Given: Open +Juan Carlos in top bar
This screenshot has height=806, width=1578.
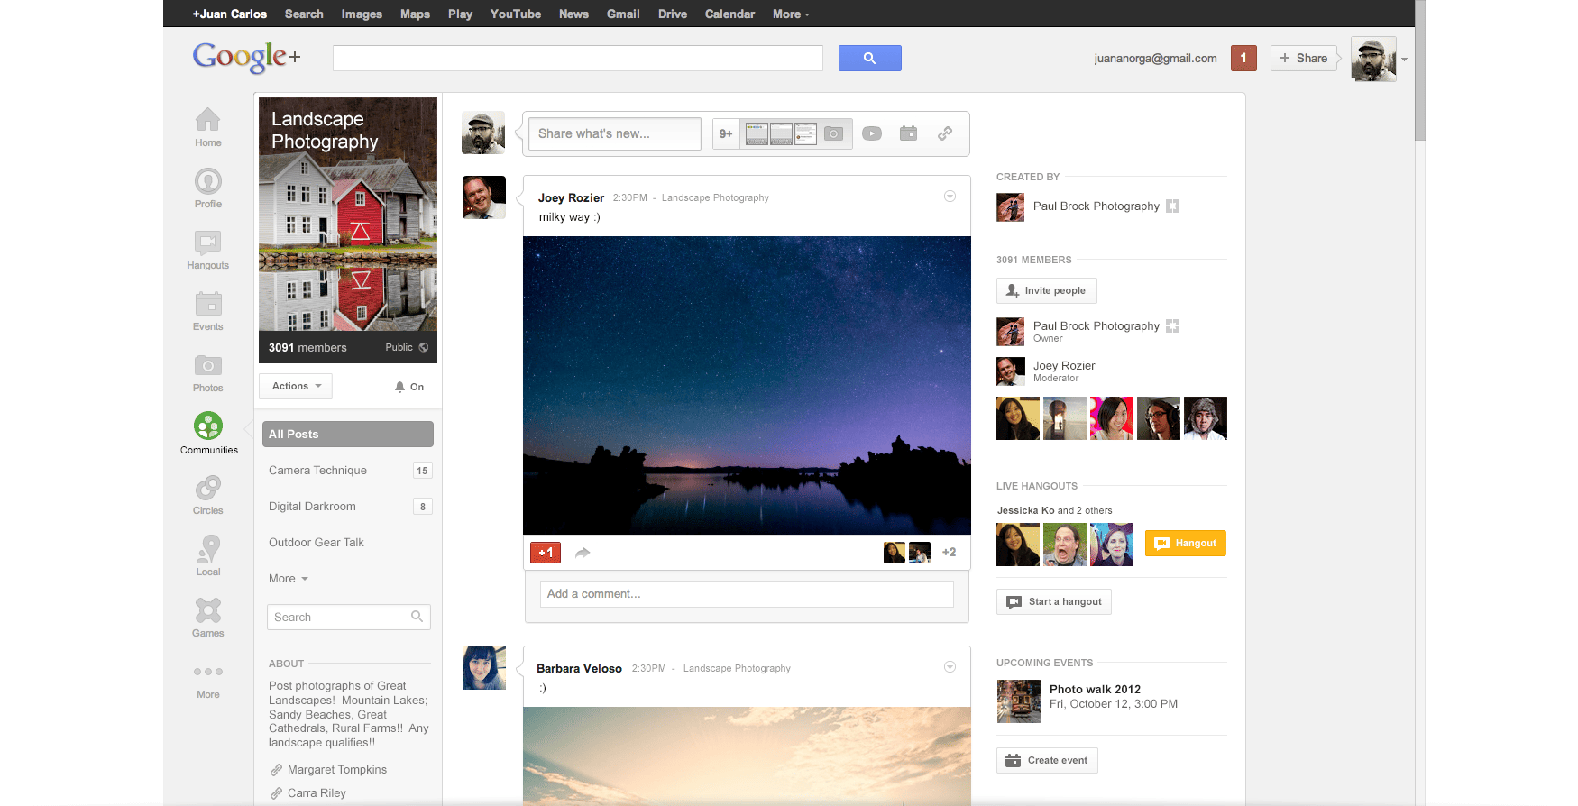Looking at the screenshot, I should (x=229, y=14).
